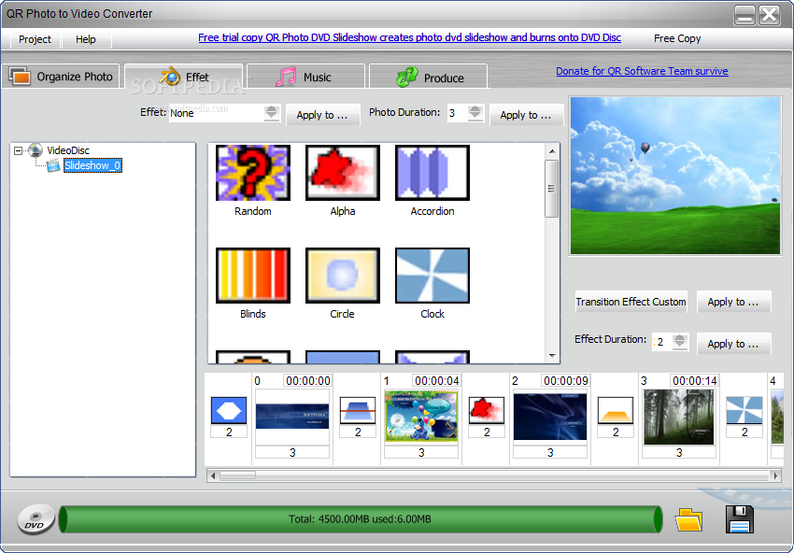The height and width of the screenshot is (553, 794).
Task: Open Donate for QR Software Team link
Action: pyautogui.click(x=642, y=71)
